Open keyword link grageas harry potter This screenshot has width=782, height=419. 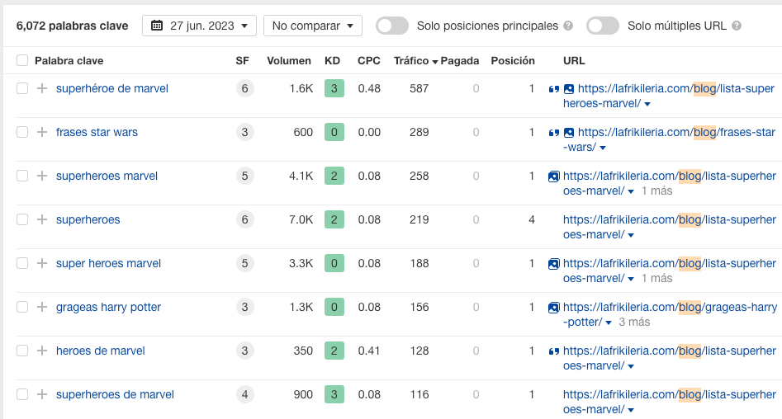[108, 307]
